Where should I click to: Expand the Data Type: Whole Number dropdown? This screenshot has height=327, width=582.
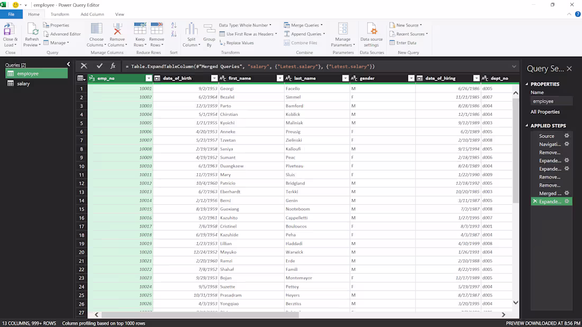coord(245,25)
